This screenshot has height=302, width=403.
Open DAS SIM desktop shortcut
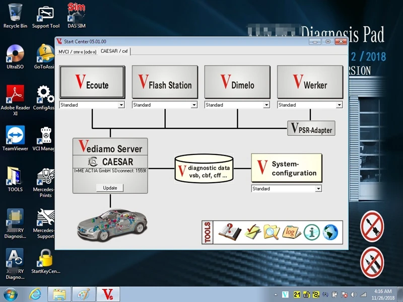tap(77, 16)
